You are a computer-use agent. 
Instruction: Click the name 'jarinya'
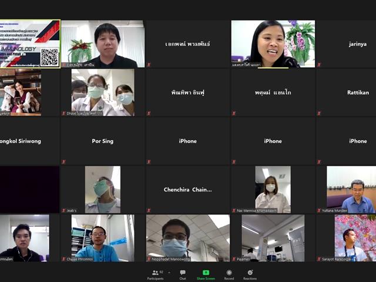pyautogui.click(x=358, y=44)
